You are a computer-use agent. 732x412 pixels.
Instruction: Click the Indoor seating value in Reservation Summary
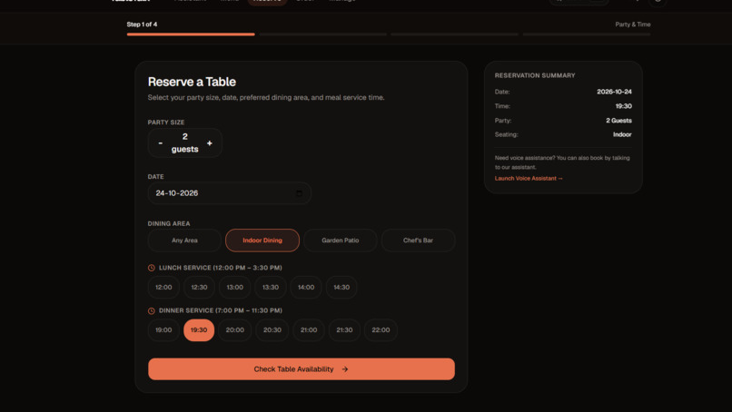point(622,134)
